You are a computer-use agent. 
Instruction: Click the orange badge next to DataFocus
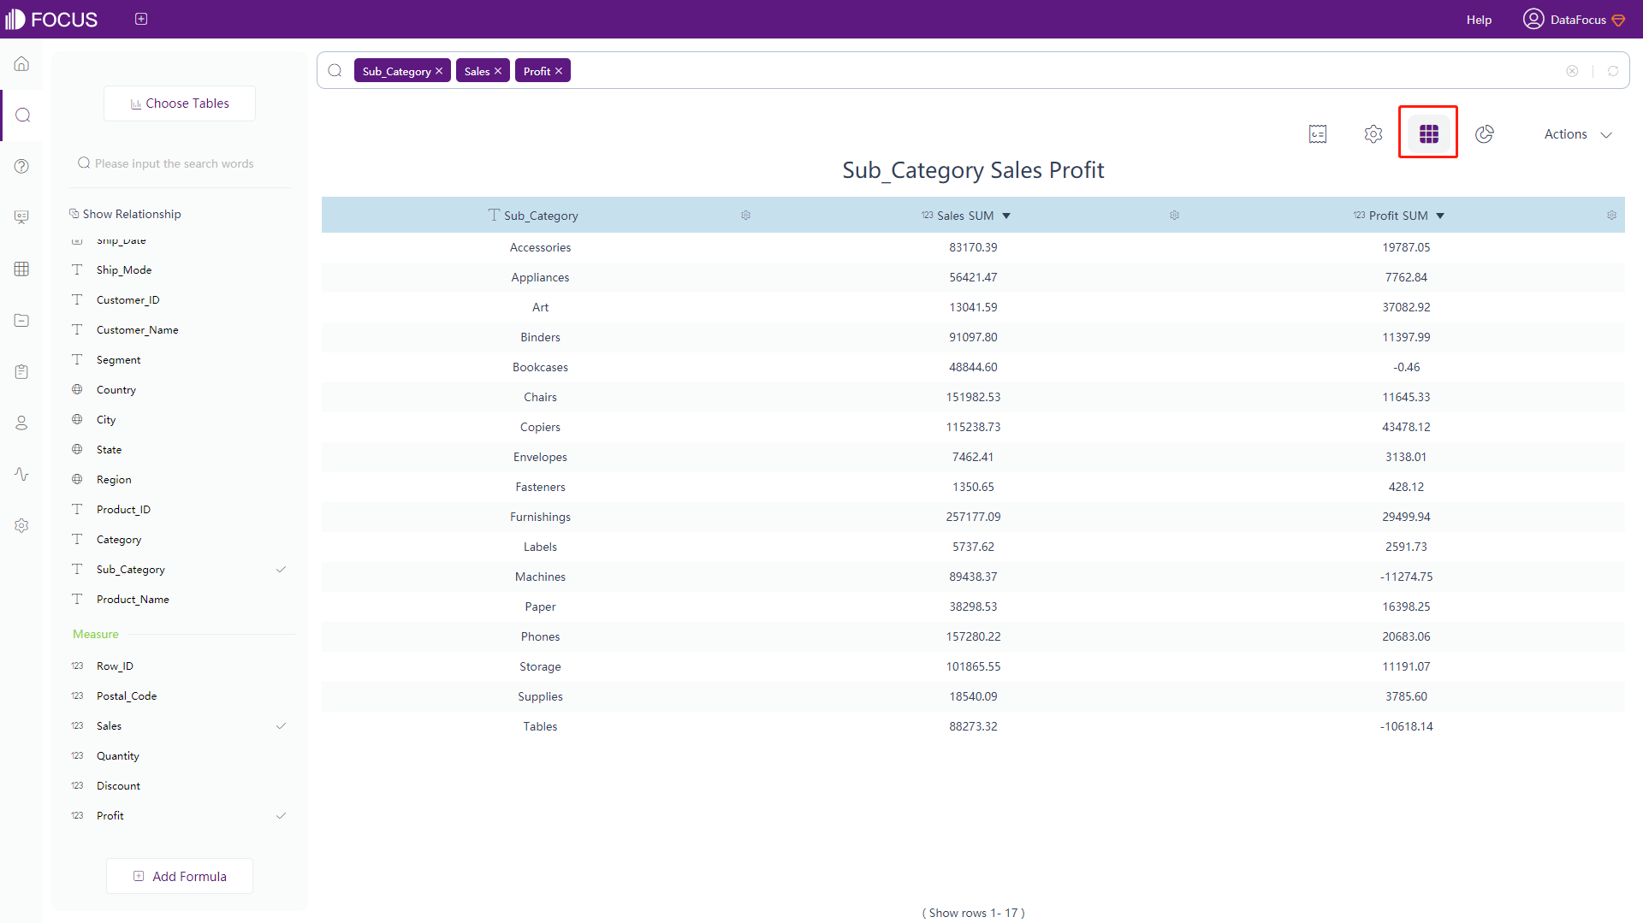coord(1618,20)
